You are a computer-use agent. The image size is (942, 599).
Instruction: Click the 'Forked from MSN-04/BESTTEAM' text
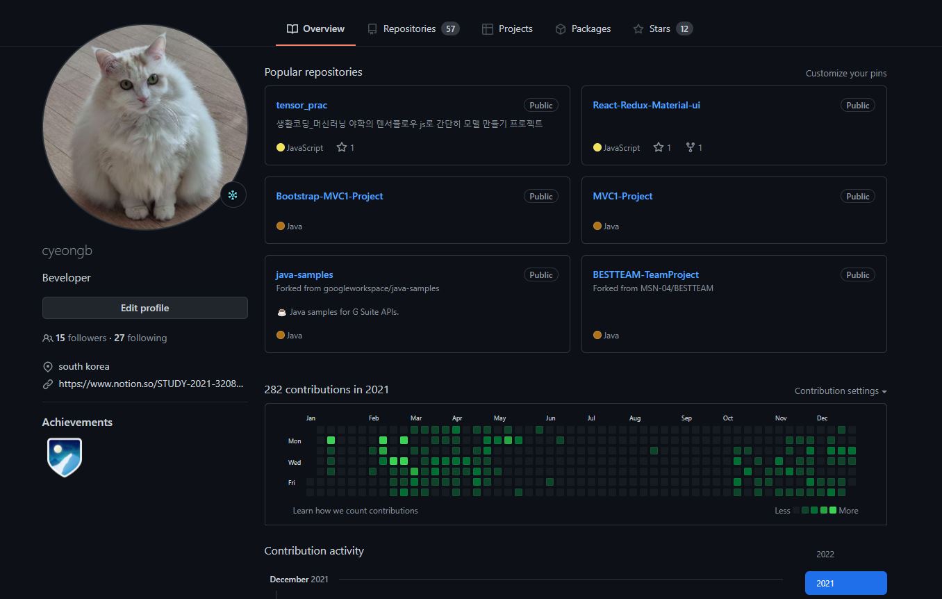tap(653, 288)
